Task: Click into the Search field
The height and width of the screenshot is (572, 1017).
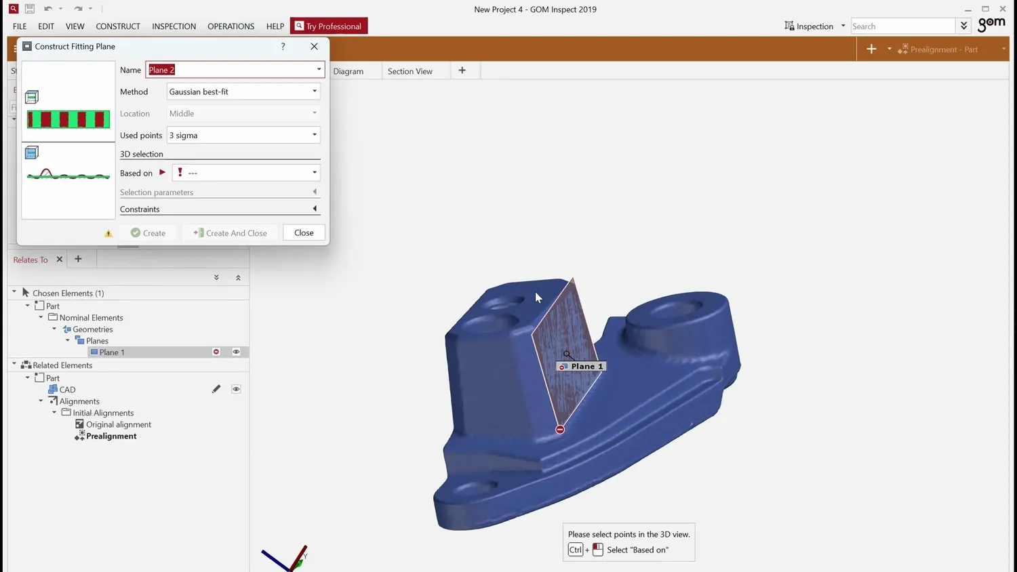Action: 902,26
